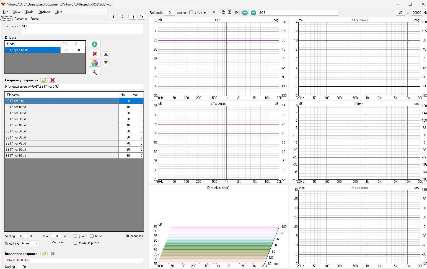Image resolution: width=427 pixels, height=269 pixels.
Task: Select file 'SB17 hor 90.txt'
Action: click(x=61, y=156)
